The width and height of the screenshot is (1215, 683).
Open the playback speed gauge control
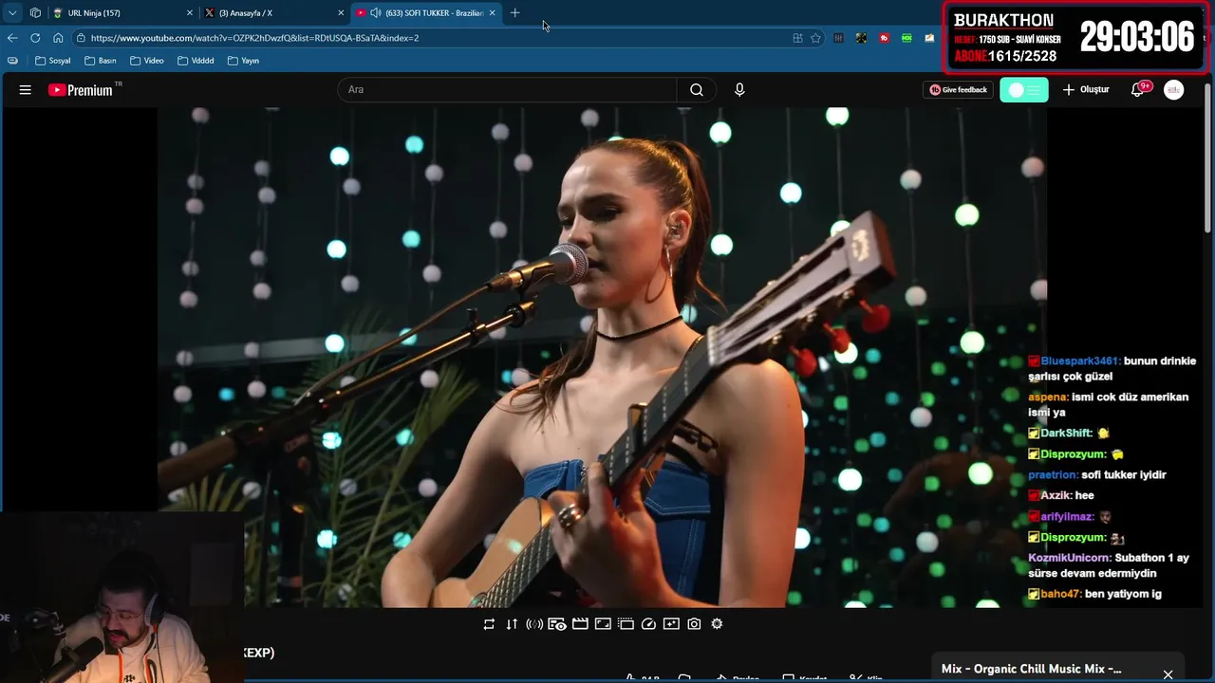click(x=648, y=624)
